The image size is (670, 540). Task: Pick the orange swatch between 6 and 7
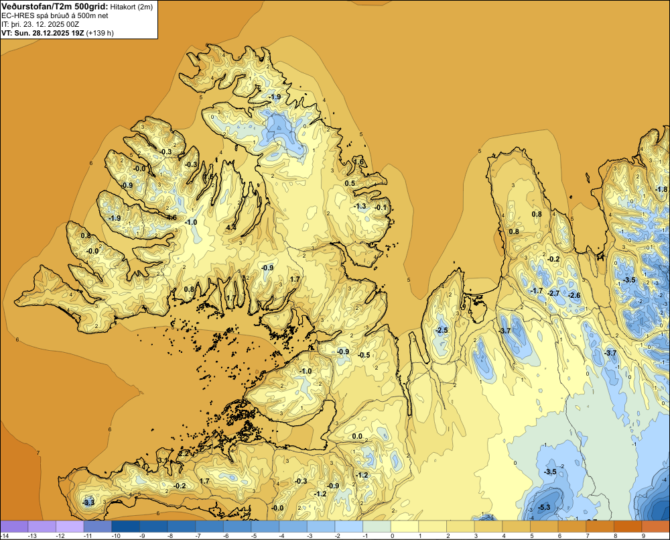pyautogui.click(x=572, y=527)
